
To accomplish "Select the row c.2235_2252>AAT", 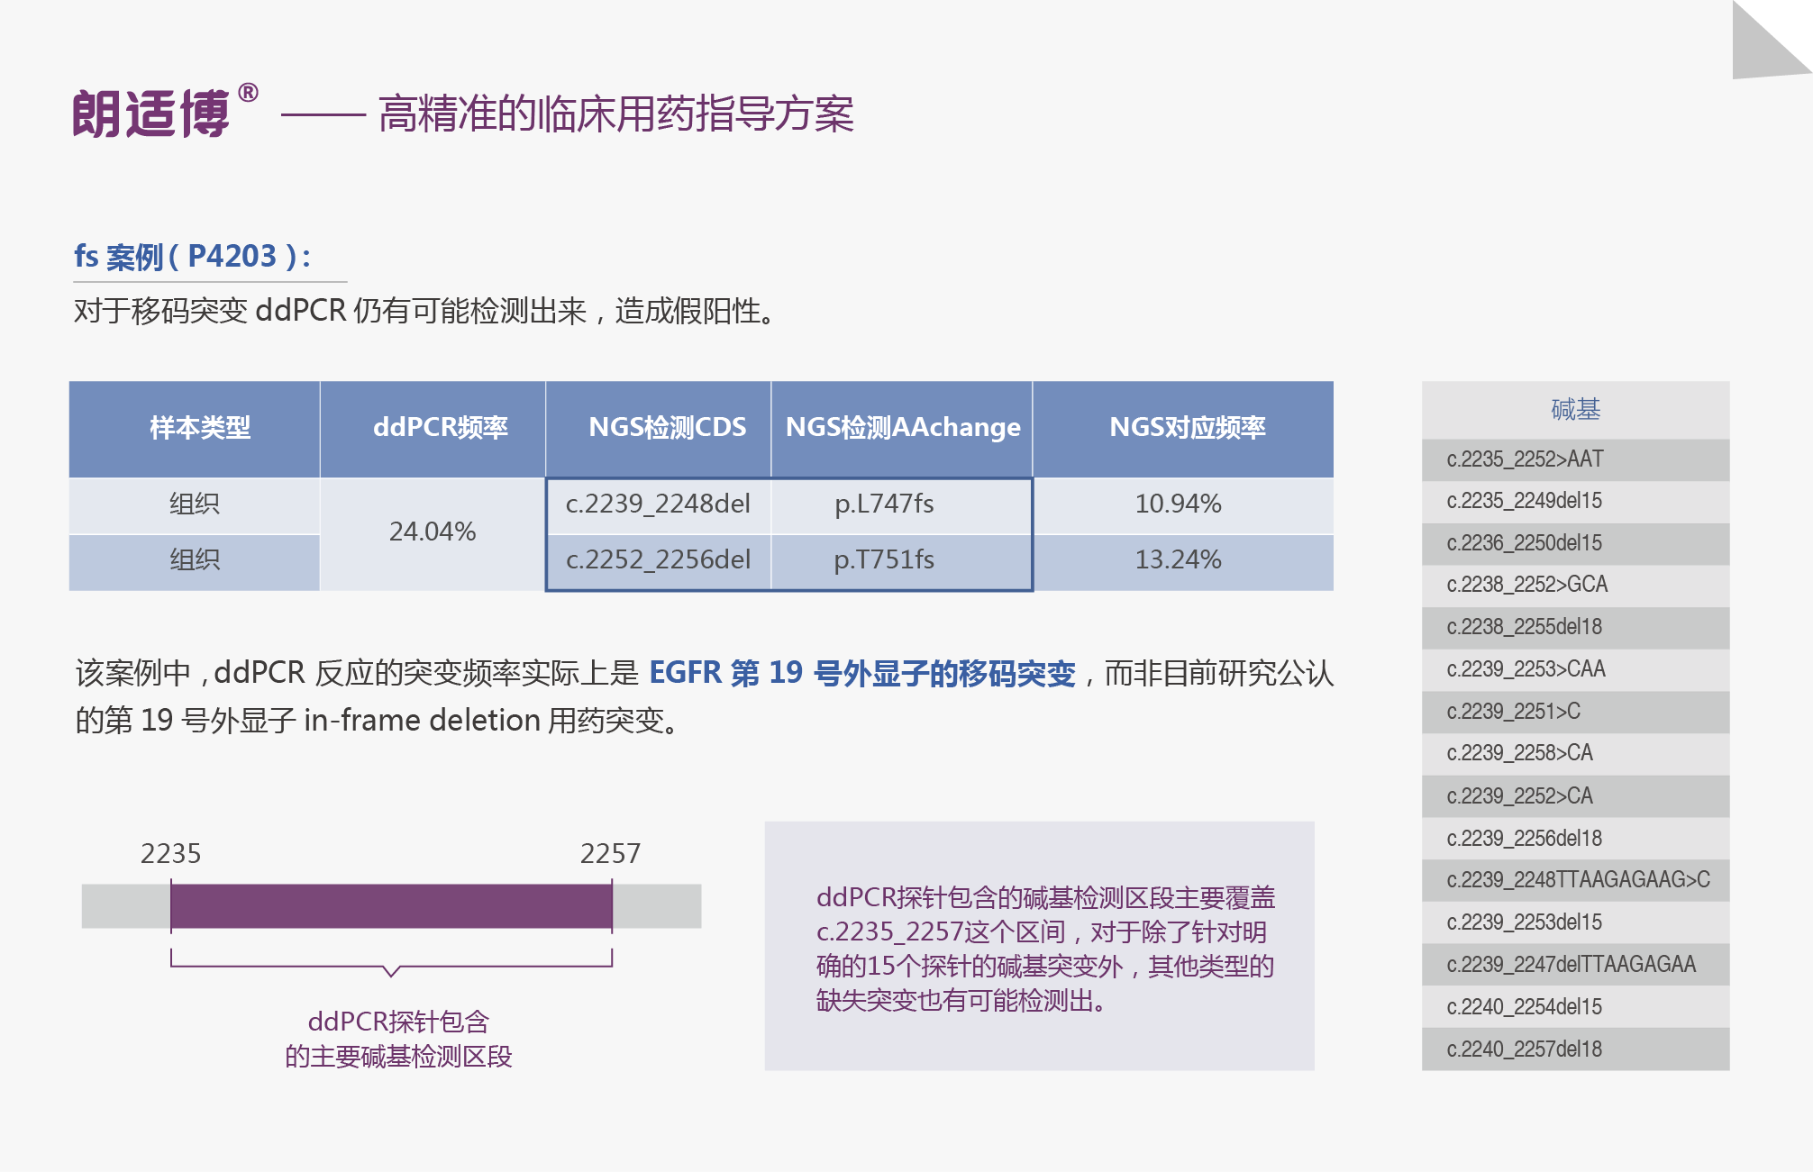I will coord(1575,459).
